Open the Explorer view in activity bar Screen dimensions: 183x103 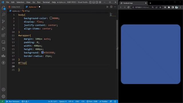coord(3,8)
